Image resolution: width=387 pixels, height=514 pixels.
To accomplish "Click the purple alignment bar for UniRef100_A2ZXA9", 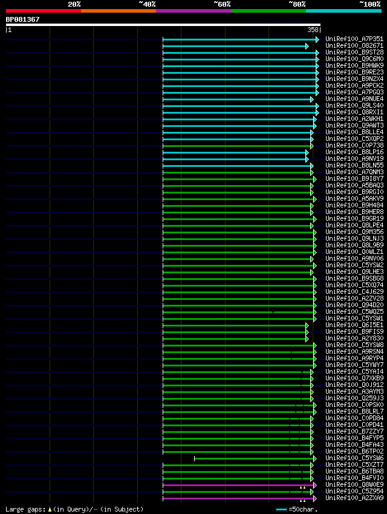I will tap(238, 499).
